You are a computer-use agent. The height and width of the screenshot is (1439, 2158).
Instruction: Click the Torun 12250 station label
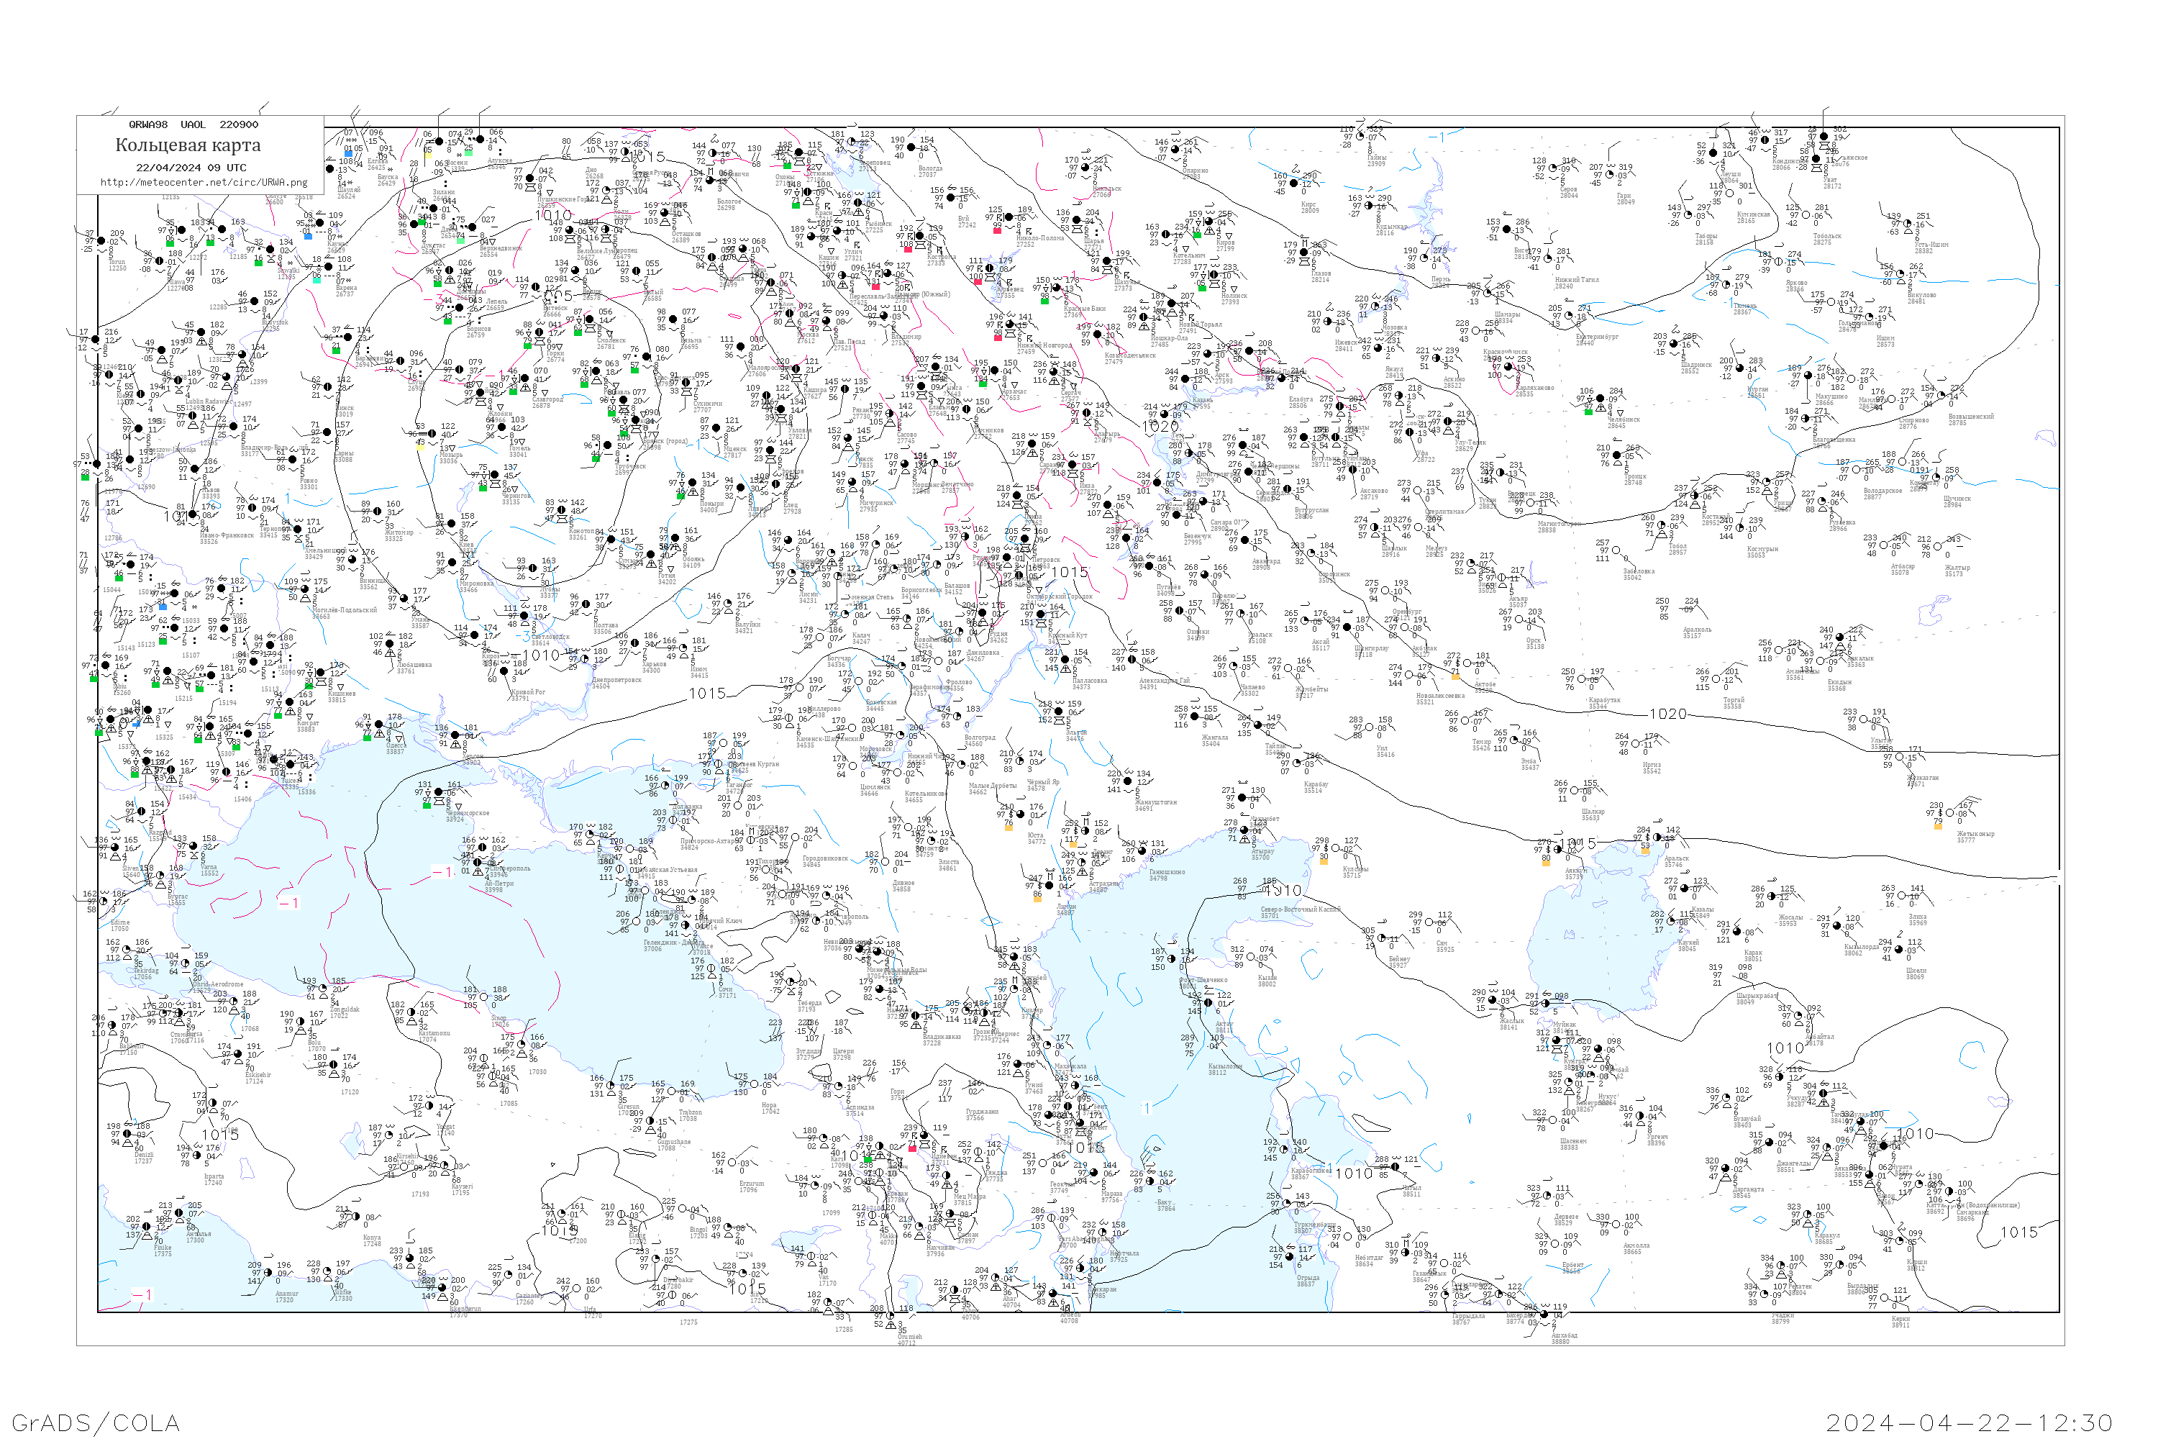117,265
